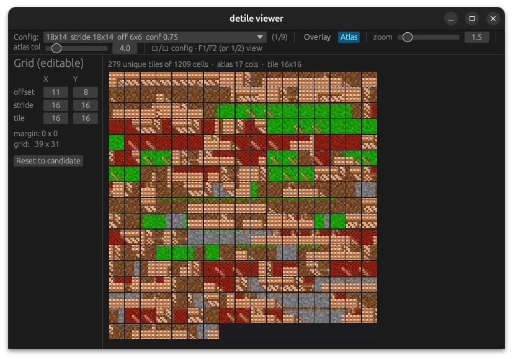This screenshot has width=513, height=359.
Task: Click the atlas tol value field 4.0
Action: pyautogui.click(x=125, y=48)
